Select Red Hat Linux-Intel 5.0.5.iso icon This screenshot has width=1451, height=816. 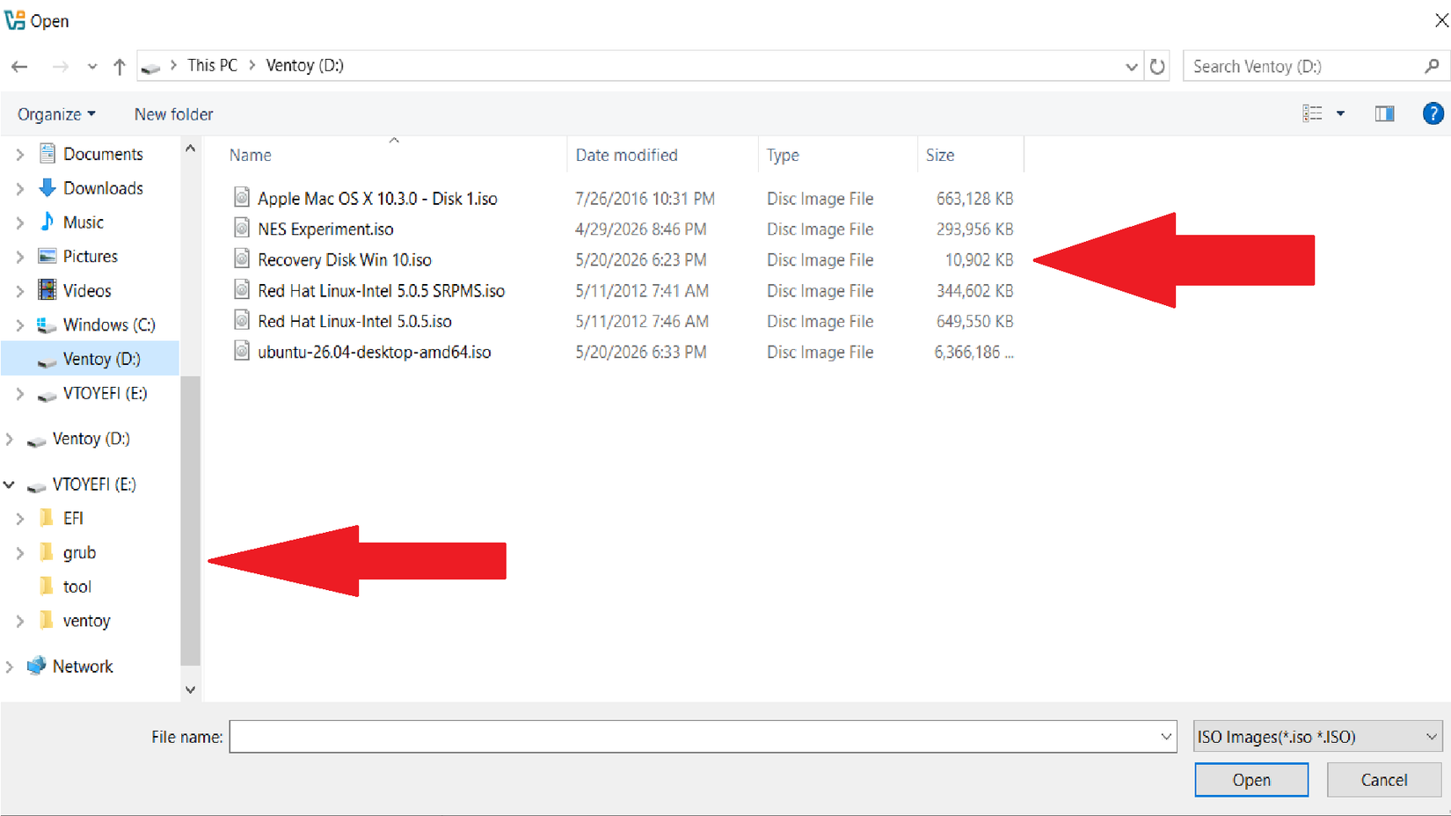(242, 321)
